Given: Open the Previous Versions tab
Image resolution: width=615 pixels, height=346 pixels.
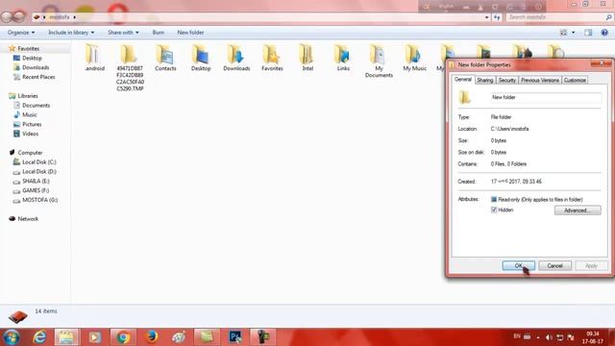Looking at the screenshot, I should pyautogui.click(x=540, y=80).
